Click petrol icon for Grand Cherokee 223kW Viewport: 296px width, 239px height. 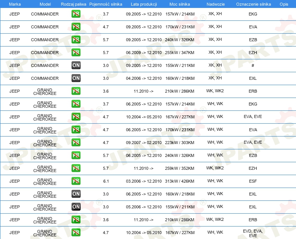coord(76,143)
